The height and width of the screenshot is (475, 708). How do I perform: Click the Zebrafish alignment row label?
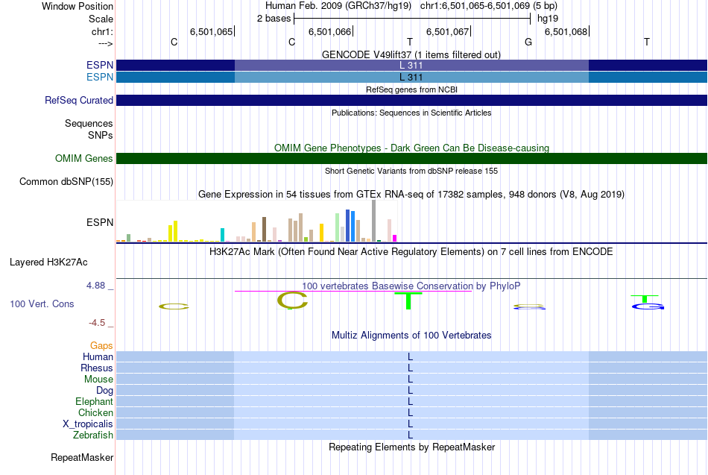pyautogui.click(x=93, y=435)
